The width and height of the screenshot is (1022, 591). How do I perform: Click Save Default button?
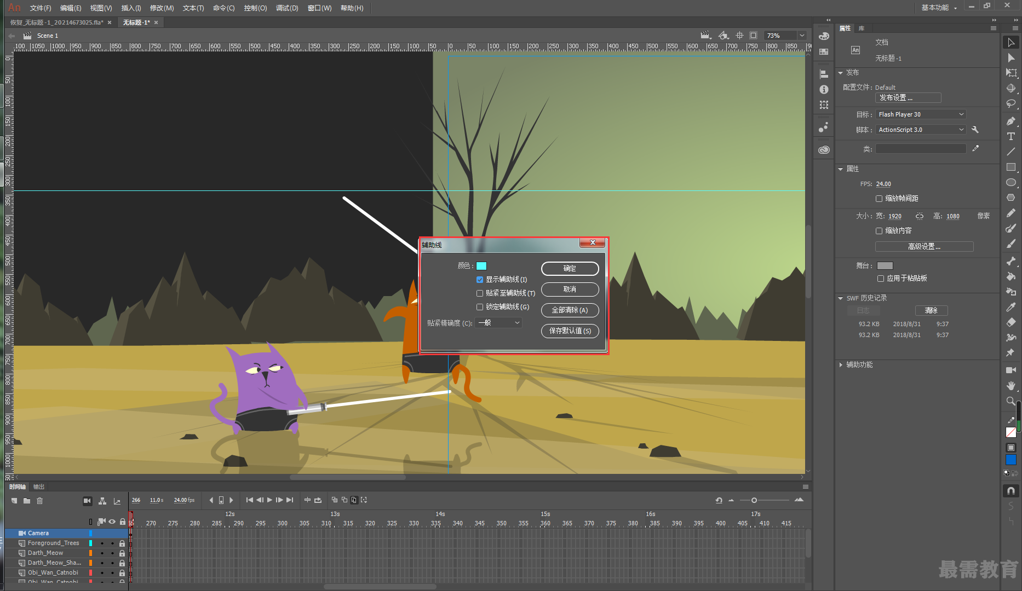[x=570, y=331]
